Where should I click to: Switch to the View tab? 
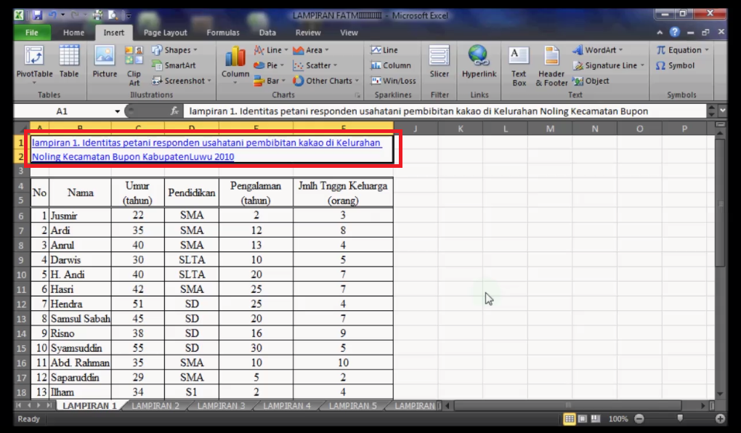click(349, 33)
